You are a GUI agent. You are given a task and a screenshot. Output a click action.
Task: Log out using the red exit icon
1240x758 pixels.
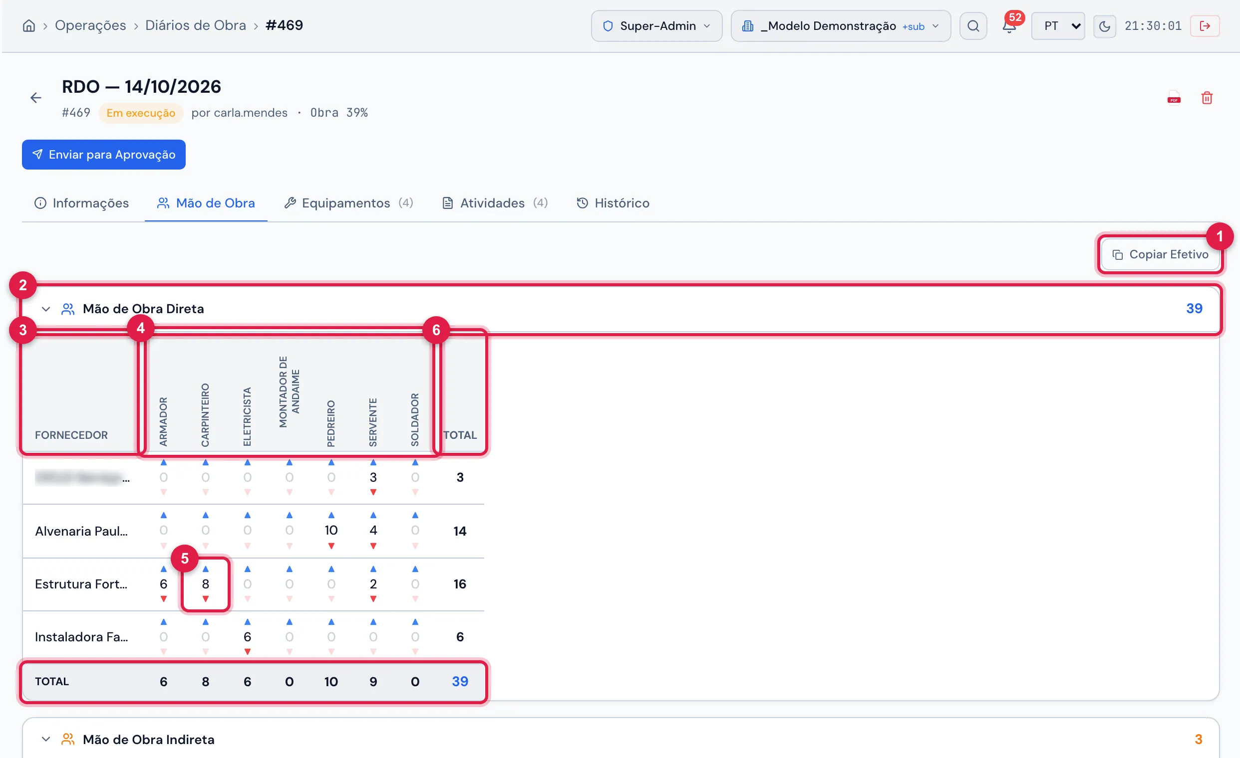(x=1204, y=25)
